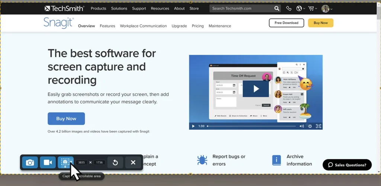Click the main software headline
381x186 pixels.
point(102,67)
